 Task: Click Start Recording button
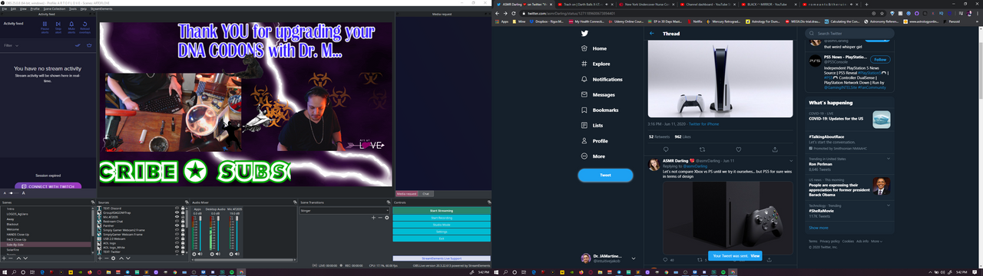pyautogui.click(x=442, y=218)
